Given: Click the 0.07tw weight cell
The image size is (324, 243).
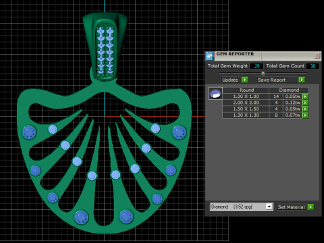Looking at the screenshot, I should click(x=293, y=115).
